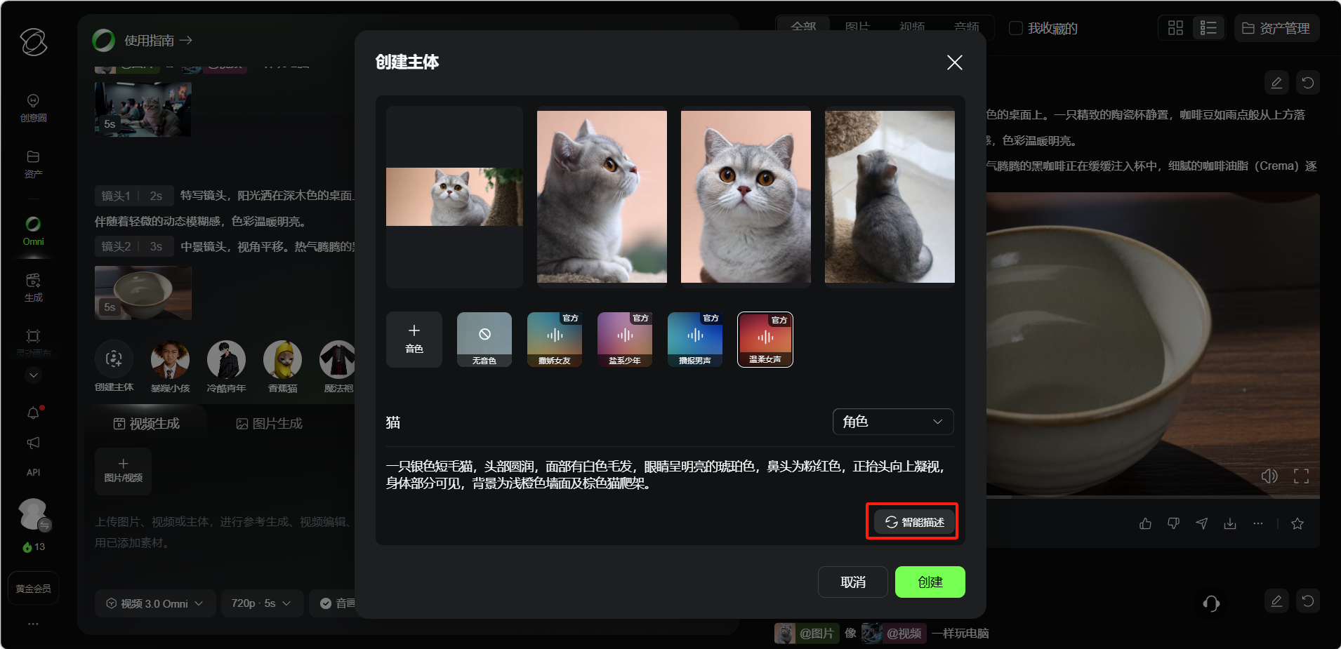Screen dimensions: 1341x649
Task: Select the 温柔女声 voice tile
Action: click(x=765, y=339)
